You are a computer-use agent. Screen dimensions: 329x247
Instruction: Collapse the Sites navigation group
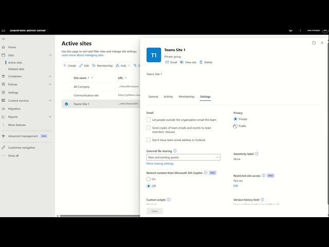pos(50,55)
